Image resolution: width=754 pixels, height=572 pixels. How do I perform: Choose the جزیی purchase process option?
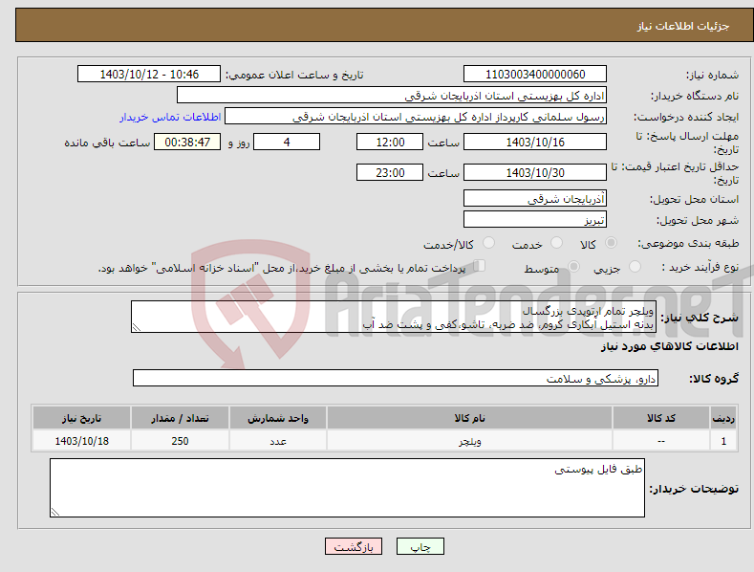pos(635,266)
